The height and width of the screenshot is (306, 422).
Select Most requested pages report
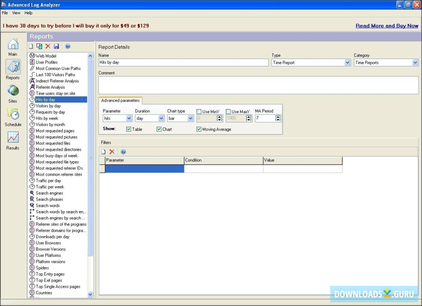tap(55, 131)
